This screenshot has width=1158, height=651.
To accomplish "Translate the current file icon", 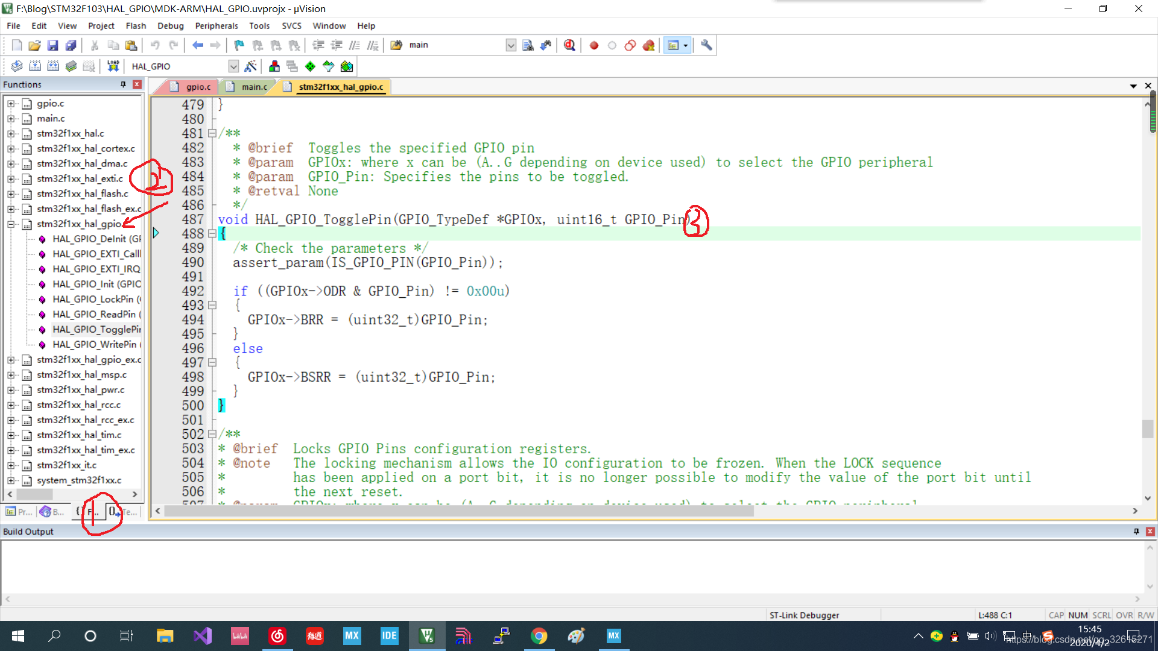I will [x=17, y=66].
